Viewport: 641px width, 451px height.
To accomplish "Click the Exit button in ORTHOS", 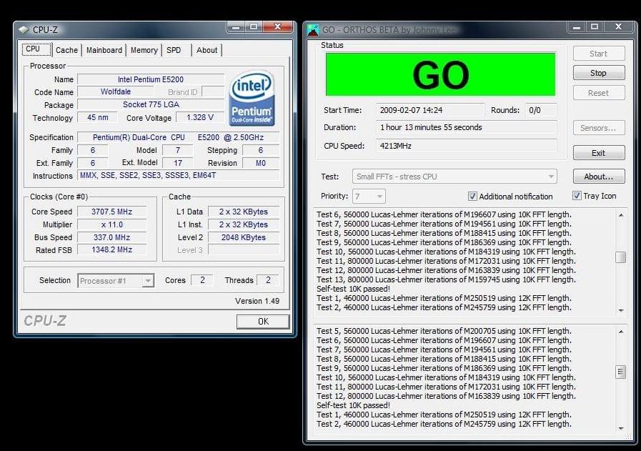I will pos(598,153).
